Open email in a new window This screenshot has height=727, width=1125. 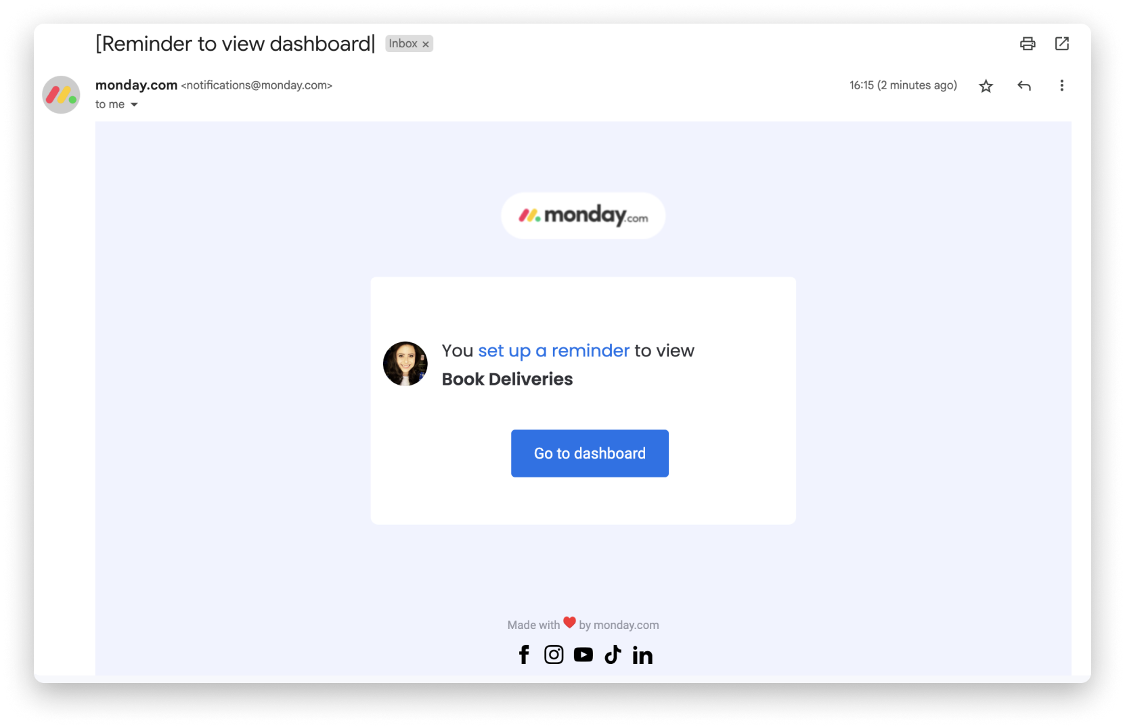[1061, 43]
